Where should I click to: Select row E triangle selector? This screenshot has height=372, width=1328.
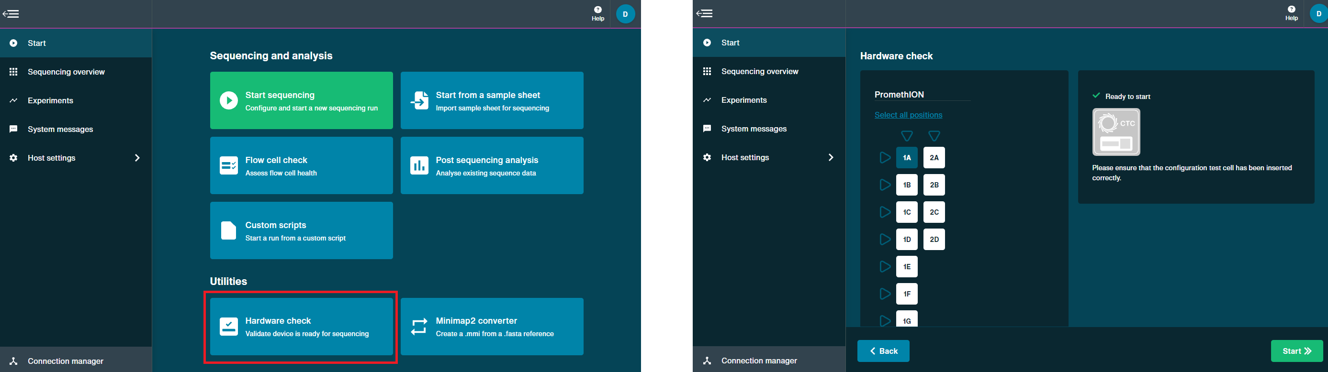[885, 267]
